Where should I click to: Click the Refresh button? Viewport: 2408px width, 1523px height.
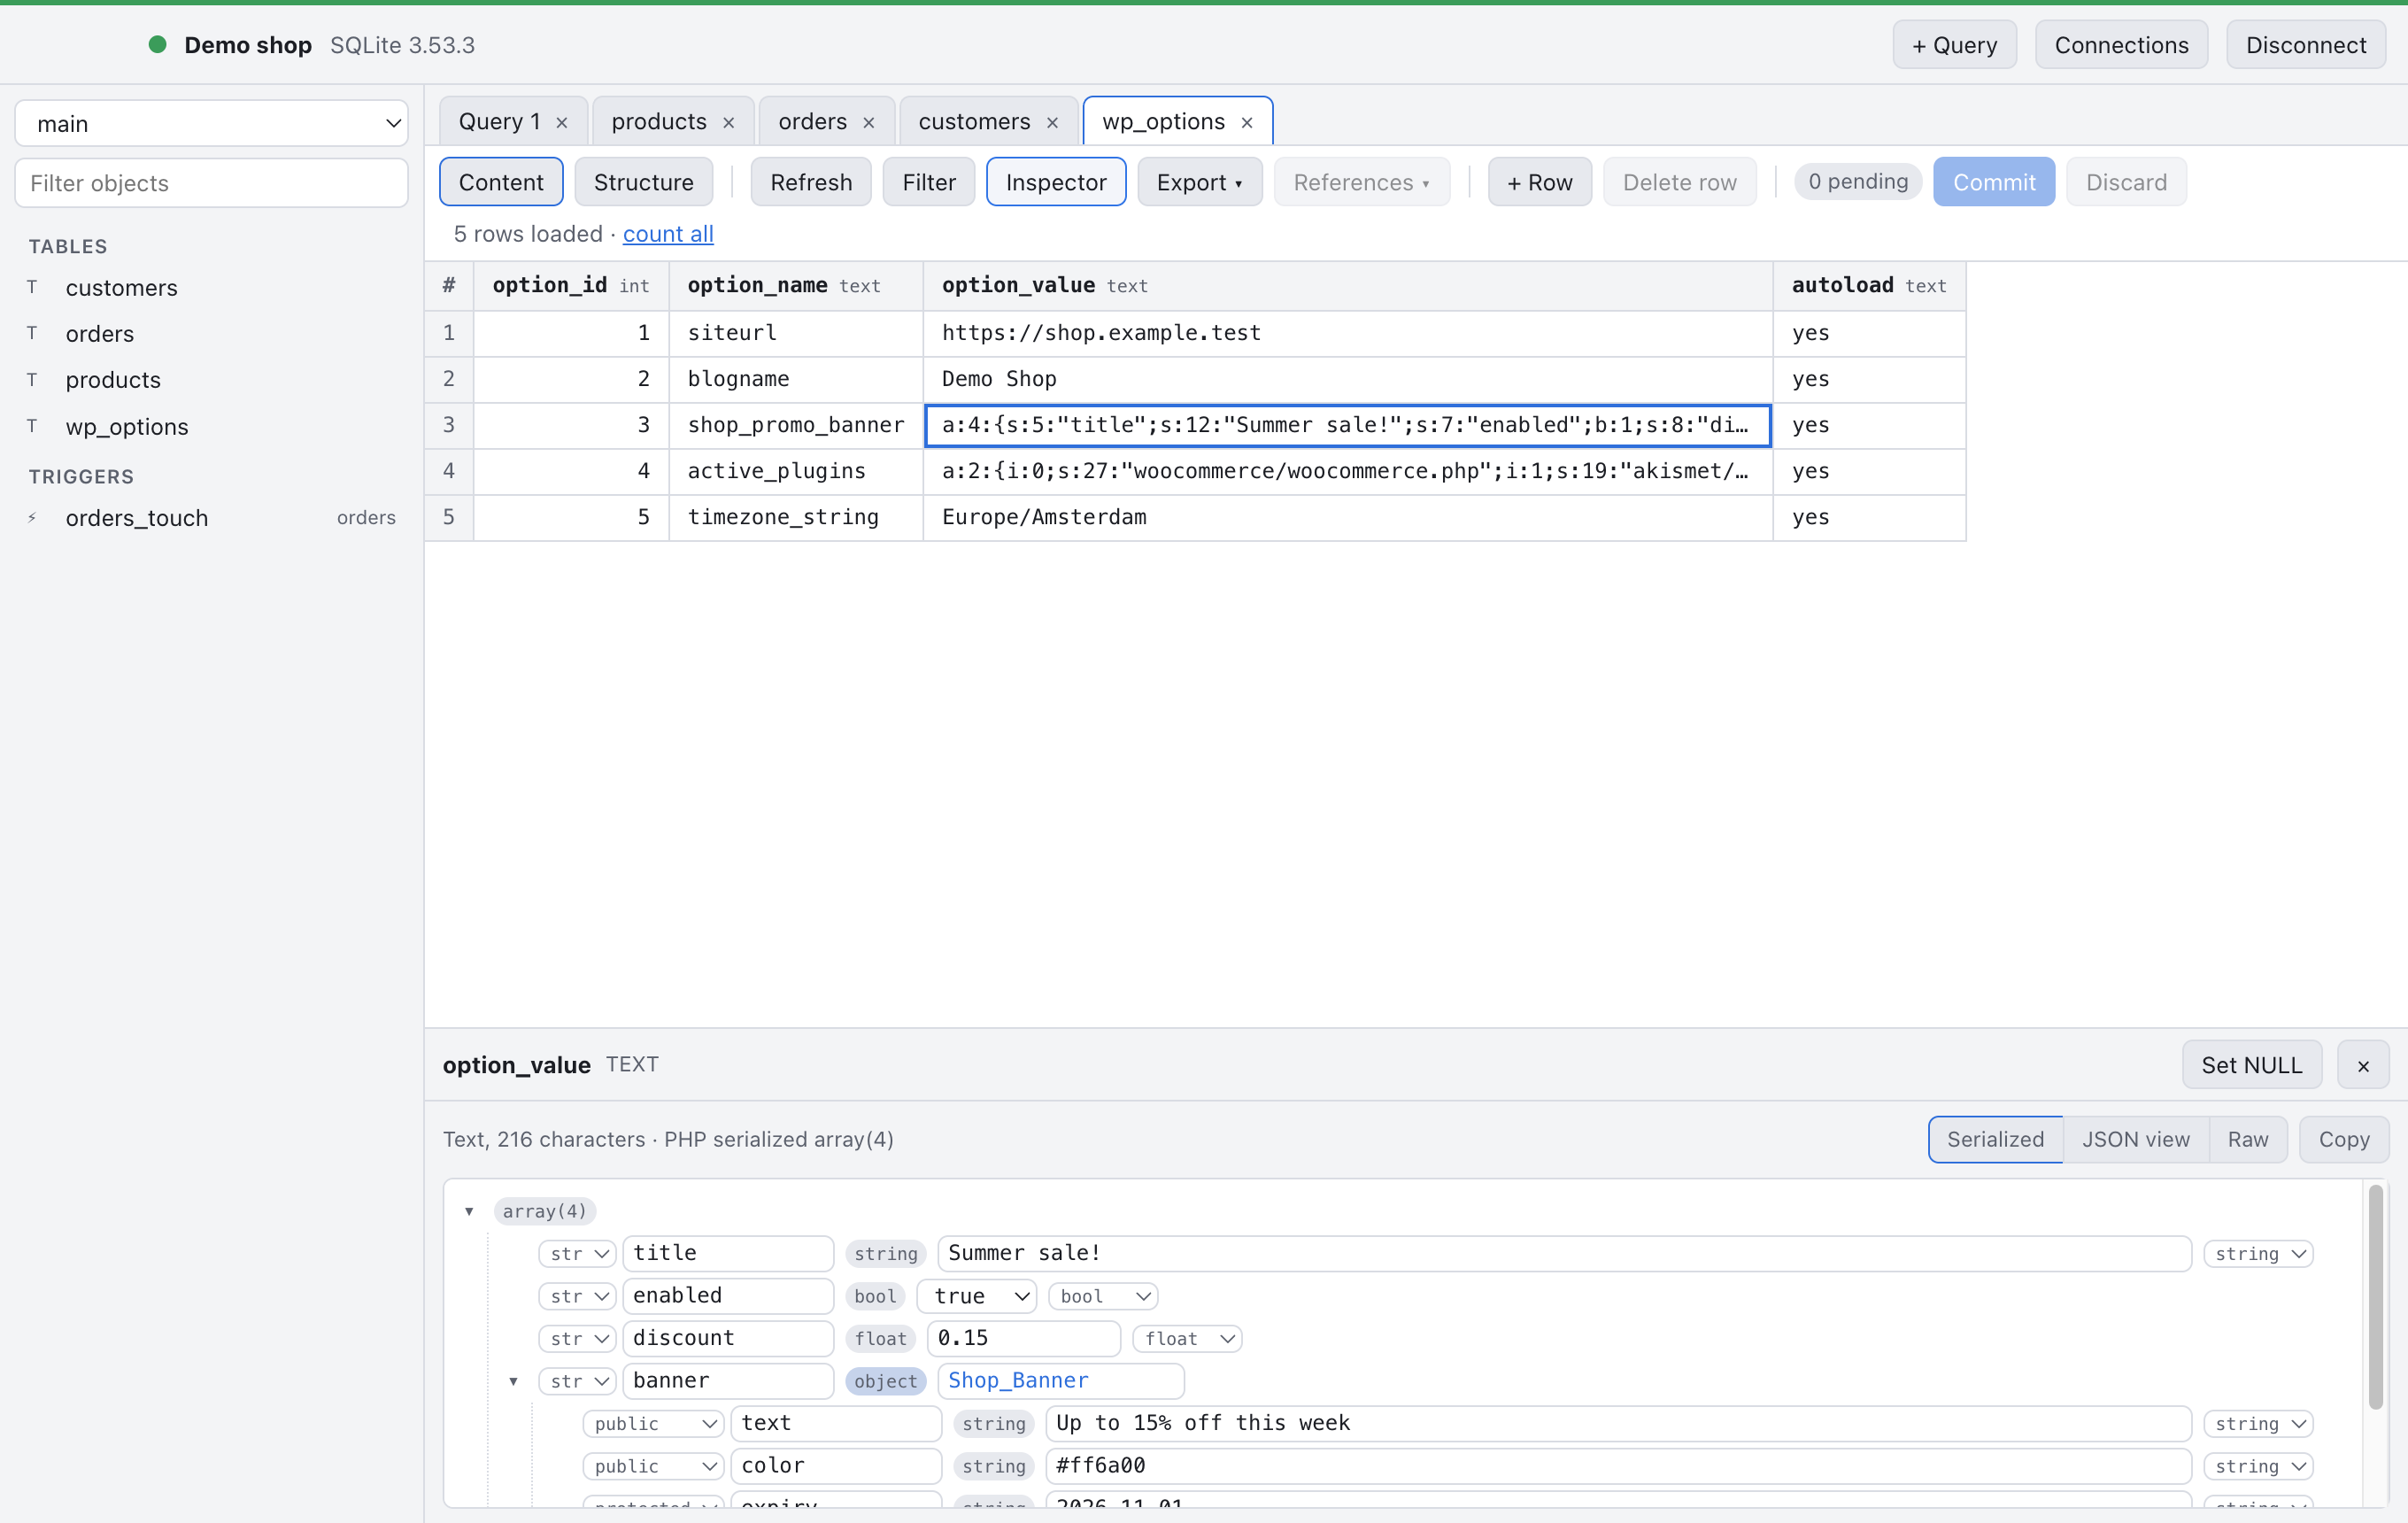coord(811,182)
